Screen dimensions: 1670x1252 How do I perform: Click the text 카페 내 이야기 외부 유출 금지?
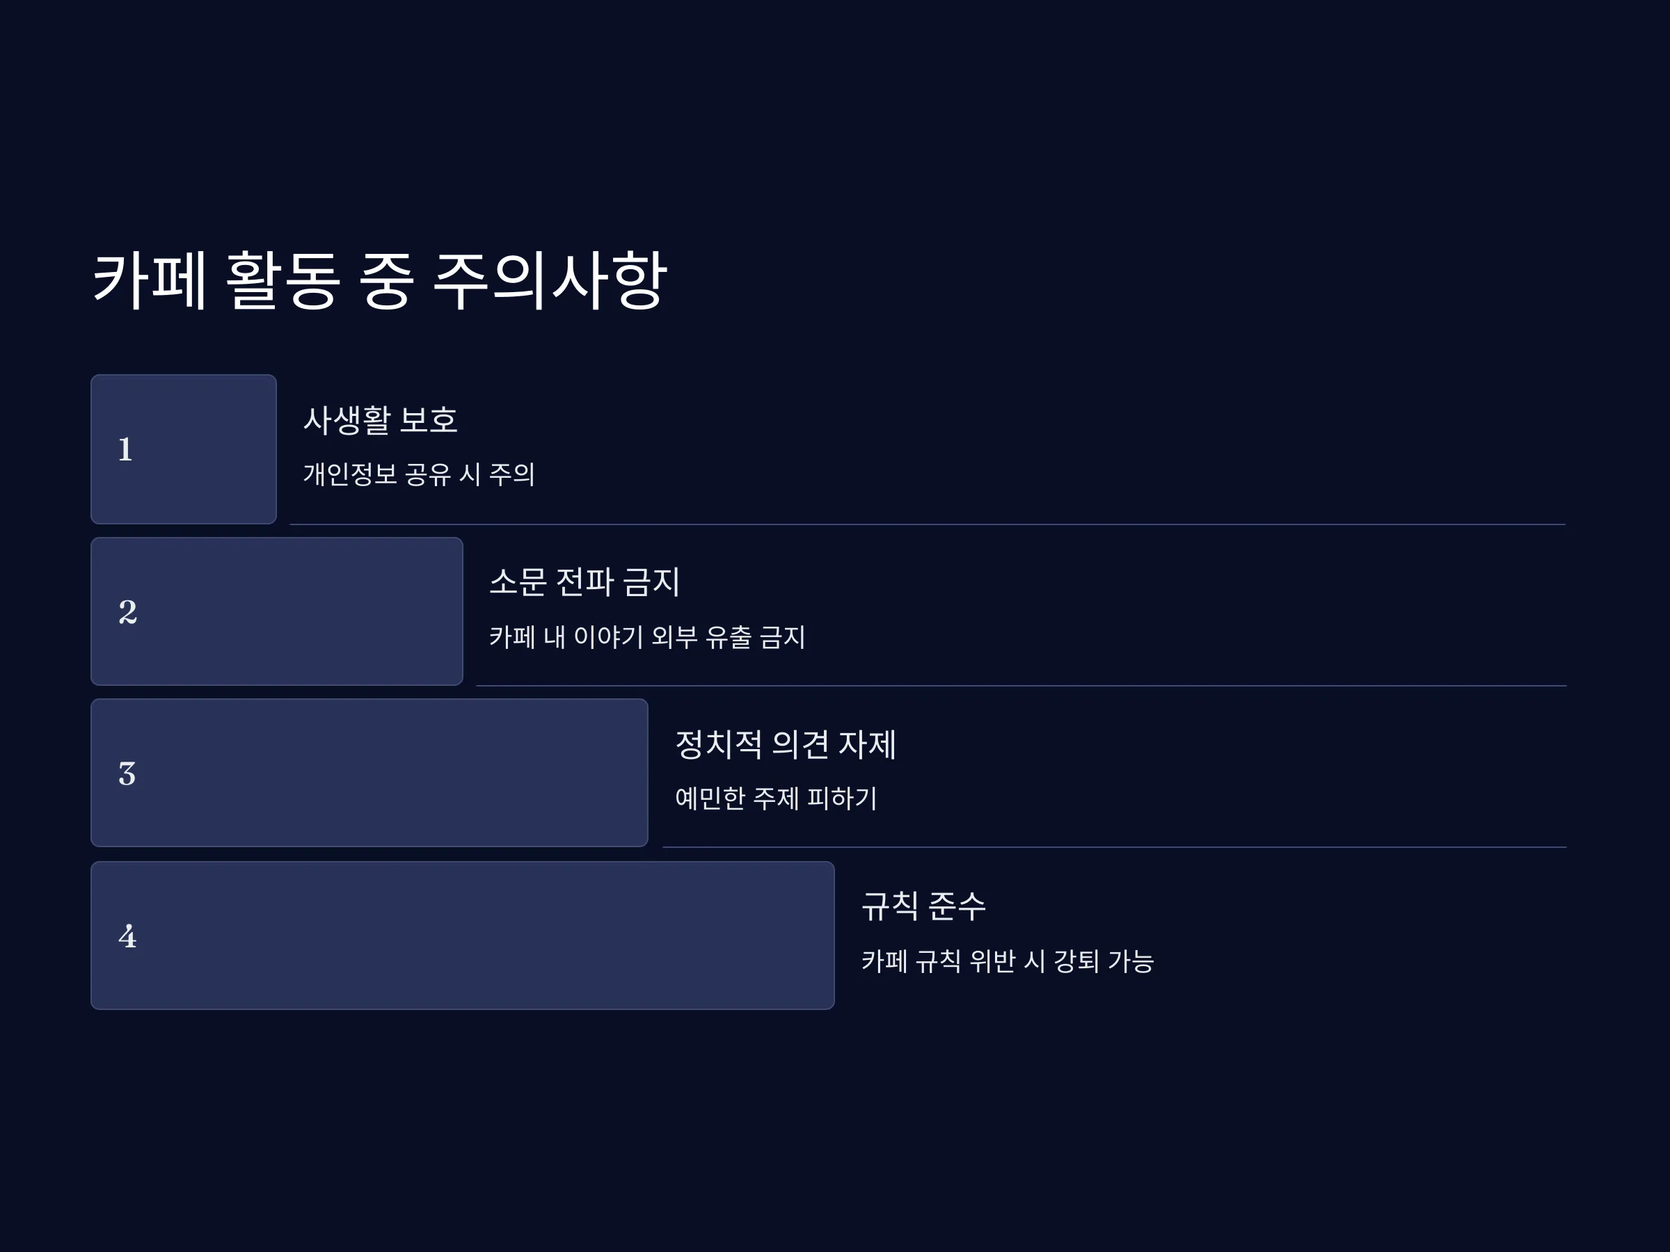pyautogui.click(x=647, y=637)
